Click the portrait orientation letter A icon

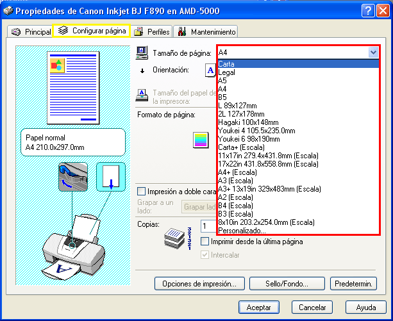[210, 70]
